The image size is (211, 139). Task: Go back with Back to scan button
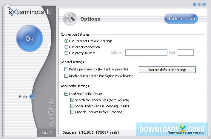click(181, 19)
